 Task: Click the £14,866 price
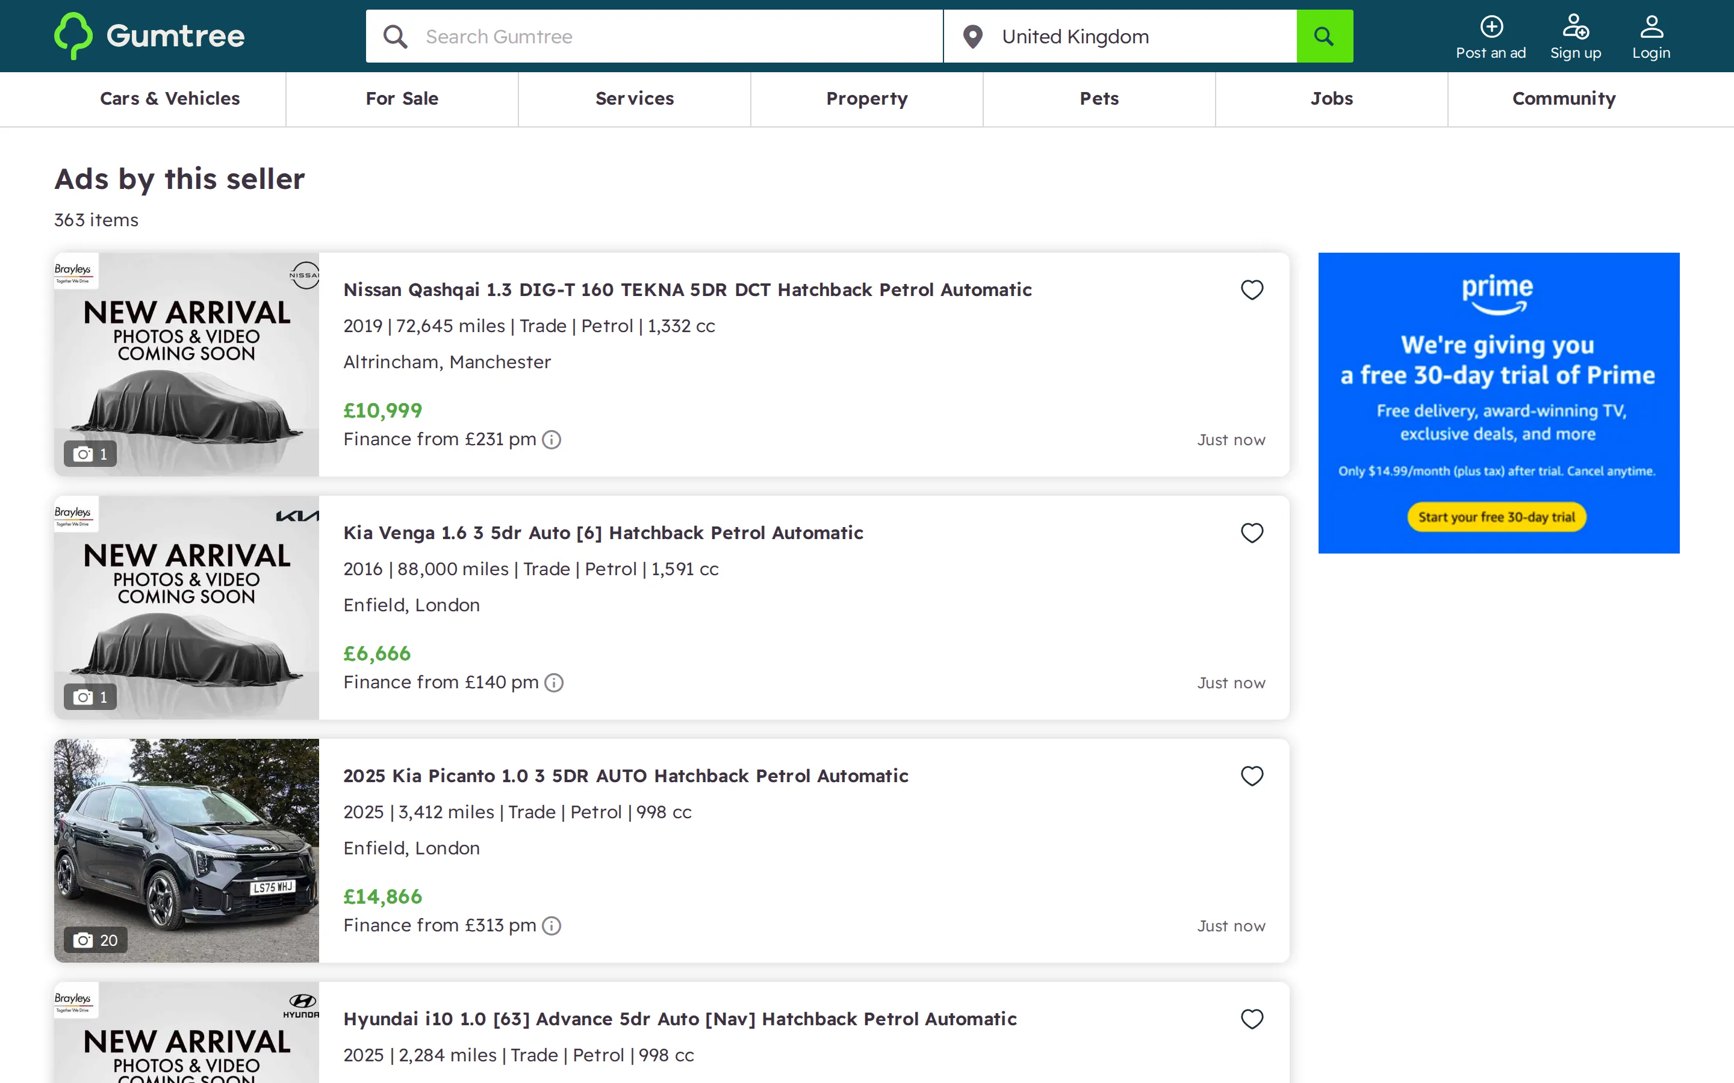[383, 896]
